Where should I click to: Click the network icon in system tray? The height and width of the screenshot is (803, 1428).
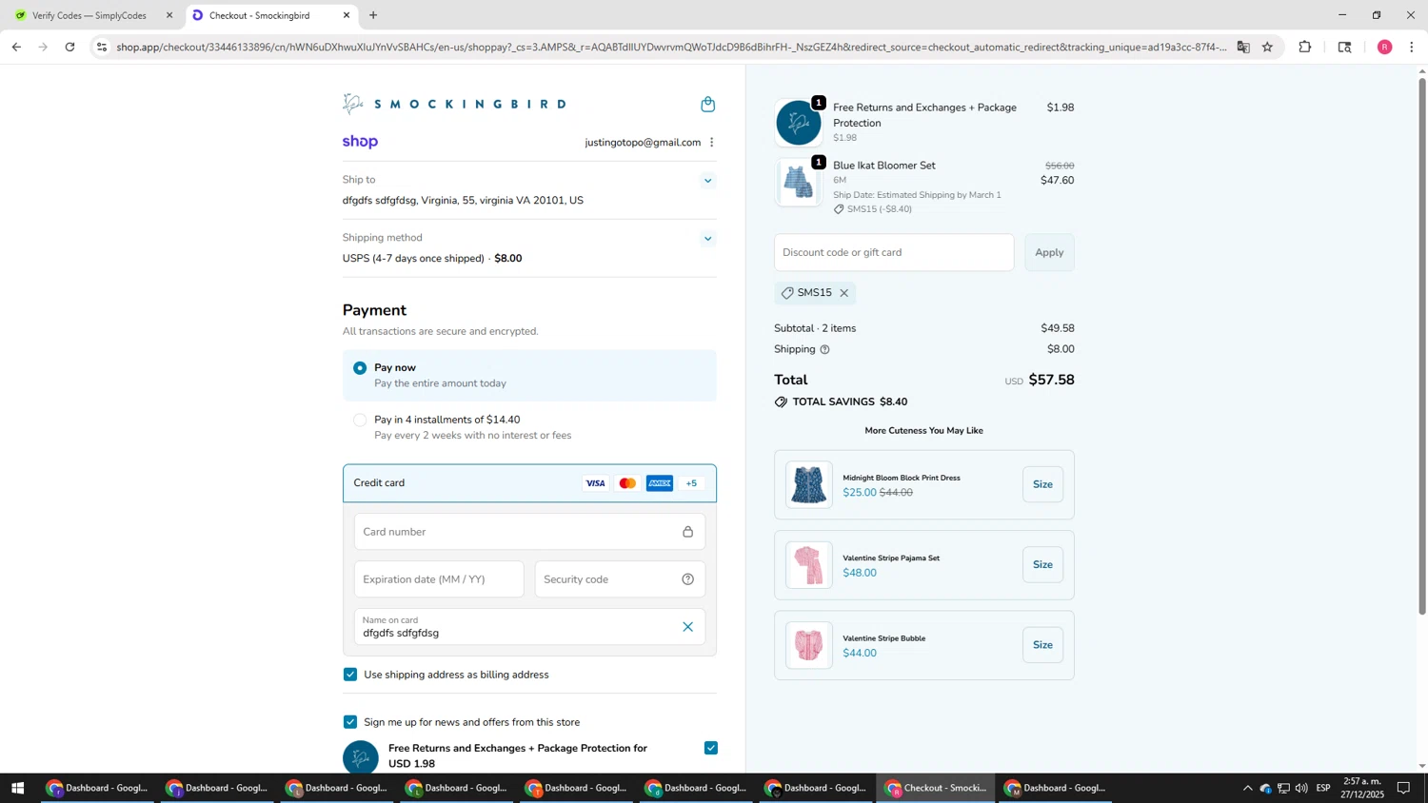pos(1283,788)
